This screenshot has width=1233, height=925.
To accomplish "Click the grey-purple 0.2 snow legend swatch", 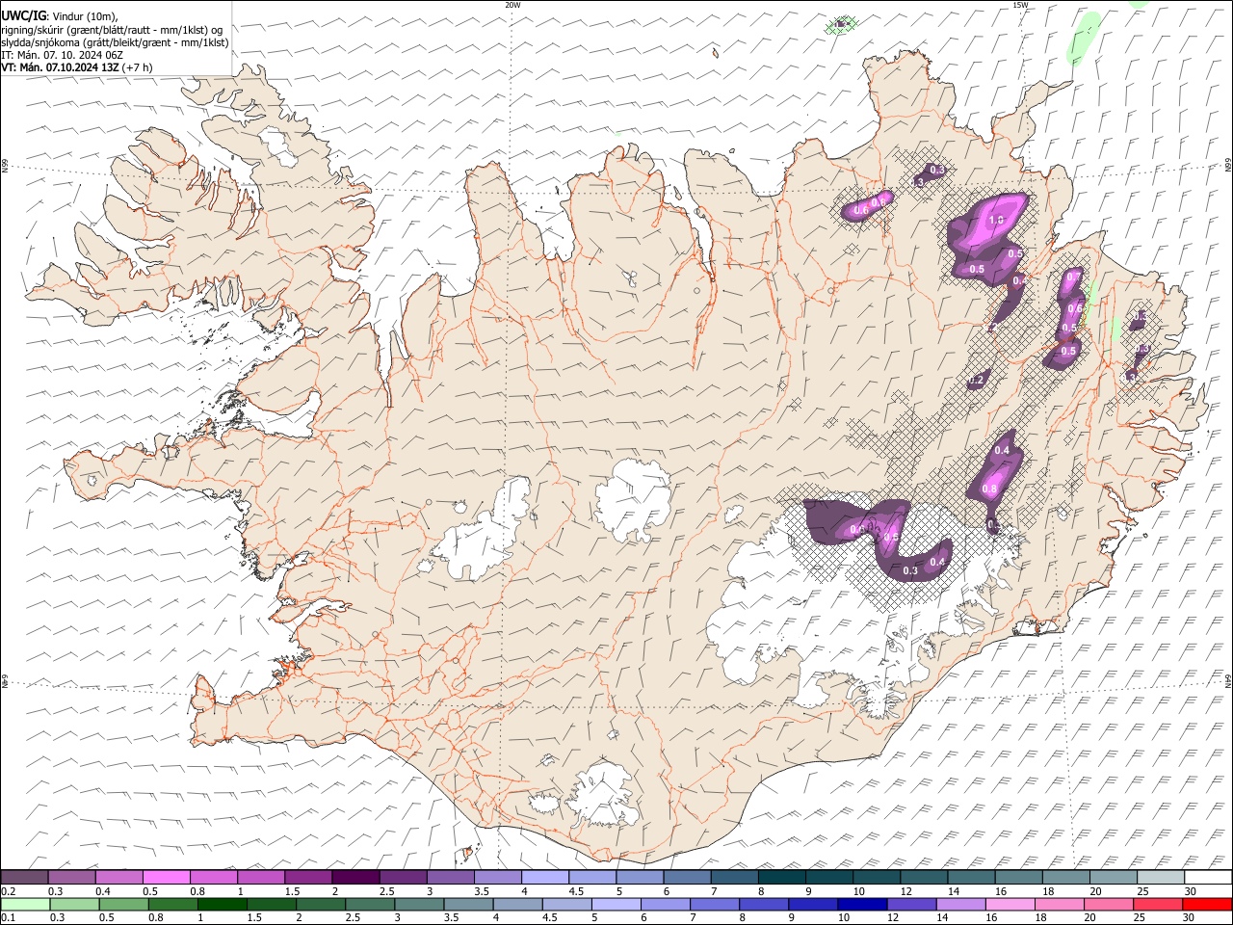I will coord(24,878).
